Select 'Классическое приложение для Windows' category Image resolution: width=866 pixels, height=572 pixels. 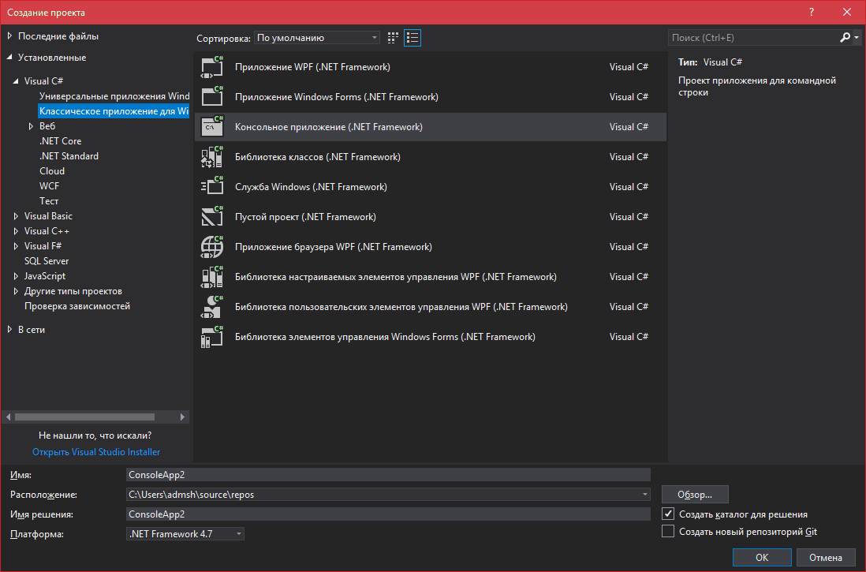[114, 111]
